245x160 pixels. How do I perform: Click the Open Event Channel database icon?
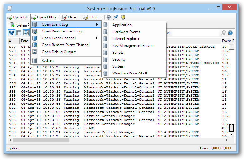[x=34, y=38]
